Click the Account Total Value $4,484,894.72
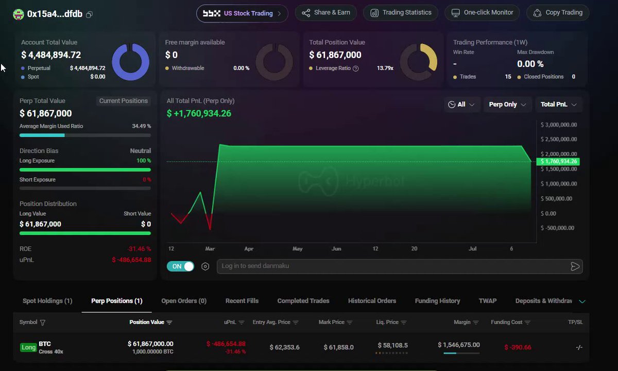The width and height of the screenshot is (618, 371). 51,55
